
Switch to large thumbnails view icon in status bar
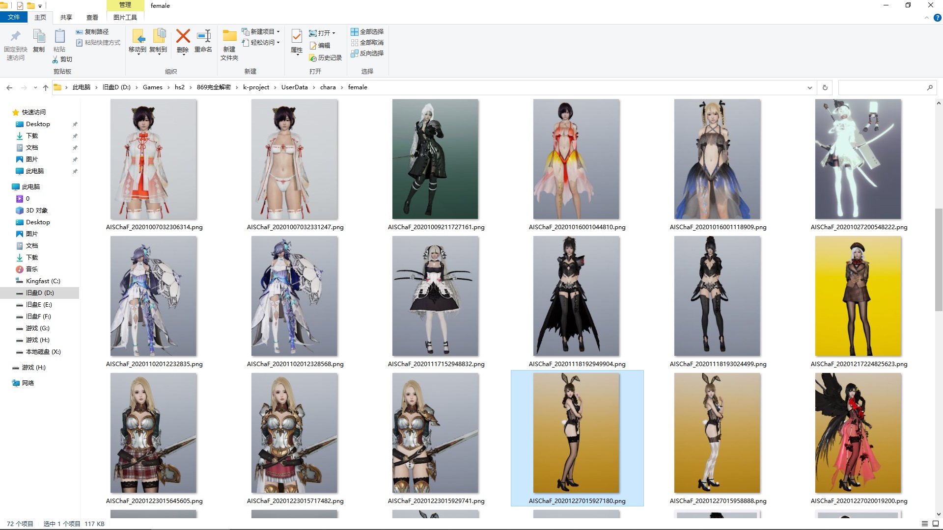936,524
